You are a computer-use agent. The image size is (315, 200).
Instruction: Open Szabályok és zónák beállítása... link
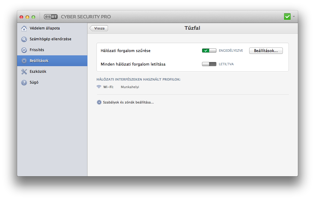click(128, 102)
